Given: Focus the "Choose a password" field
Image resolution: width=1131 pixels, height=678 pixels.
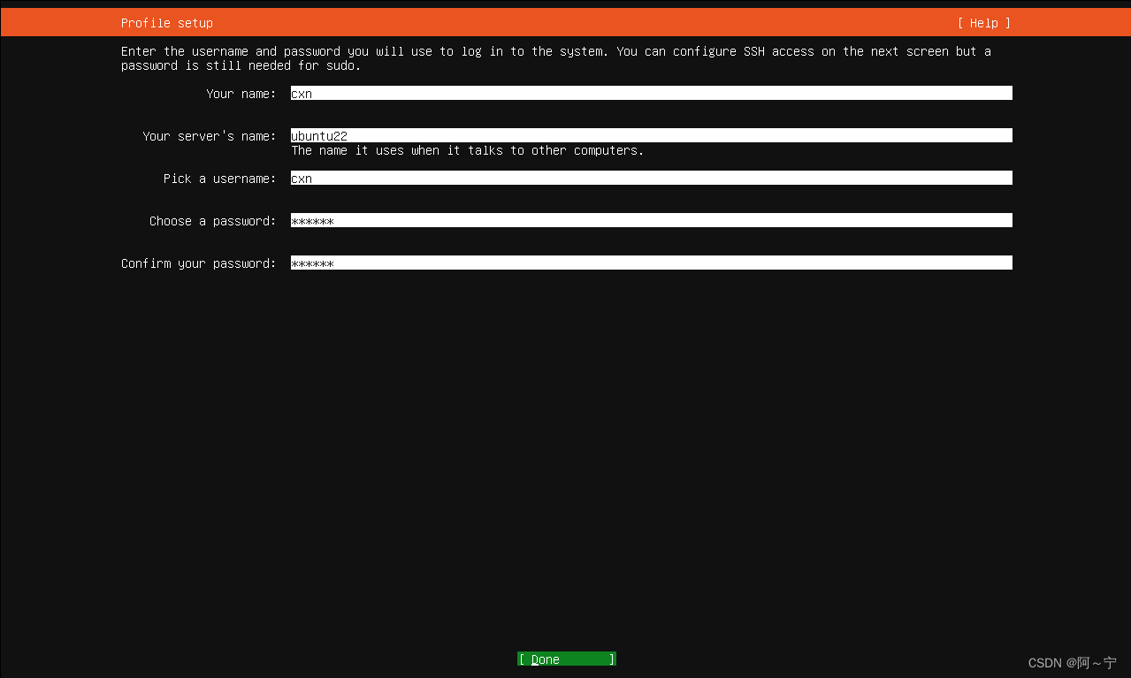Looking at the screenshot, I should tap(652, 220).
